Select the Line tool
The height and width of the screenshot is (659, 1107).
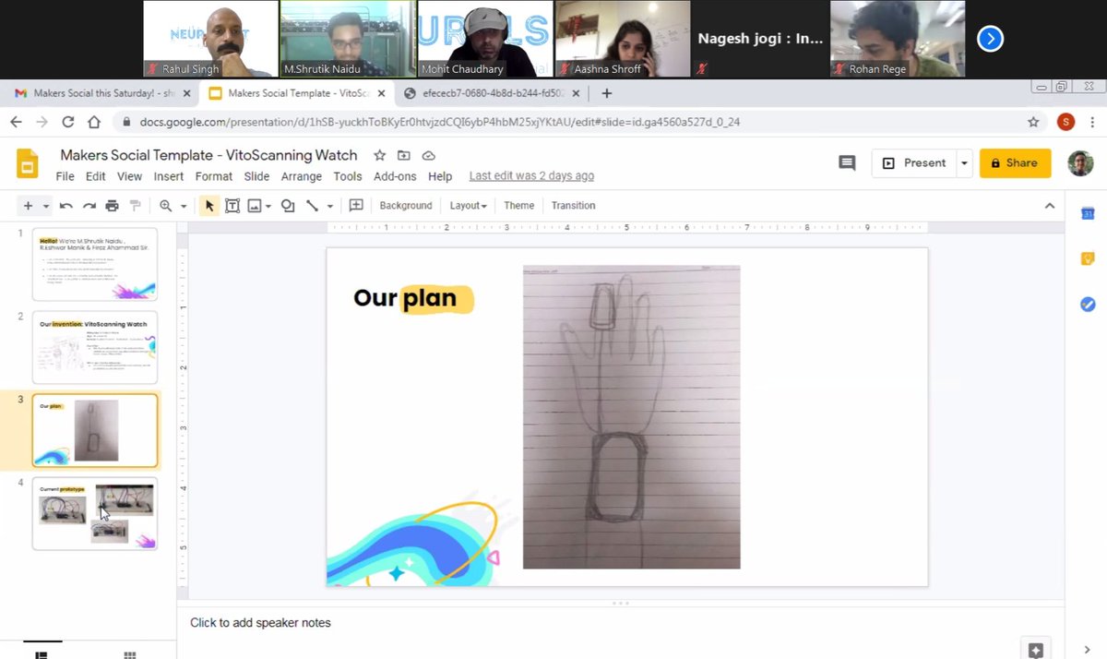tap(312, 205)
